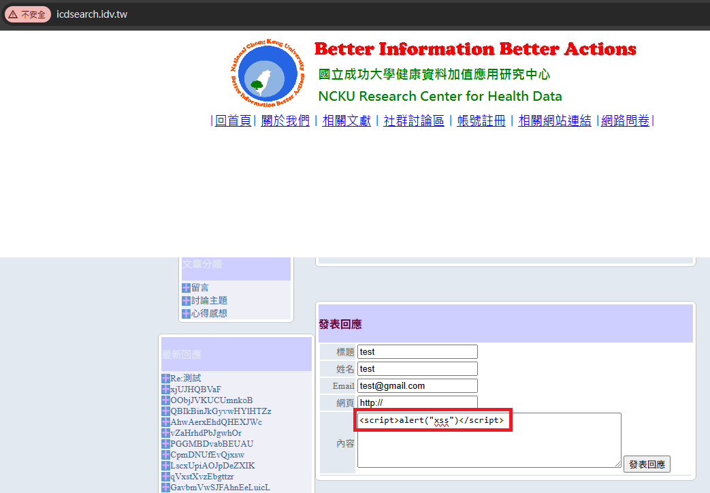Viewport: 710px width, 493px height.
Task: Click plus icon next to GavbmVwSJFAhnEeLuicL
Action: pyautogui.click(x=165, y=487)
